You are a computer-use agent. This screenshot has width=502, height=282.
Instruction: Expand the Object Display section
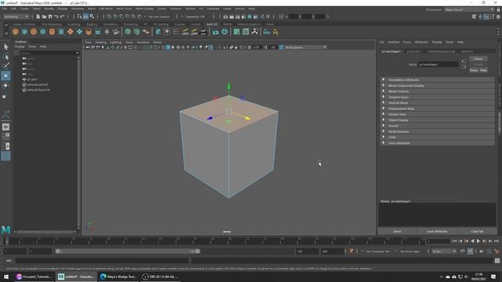(x=437, y=120)
